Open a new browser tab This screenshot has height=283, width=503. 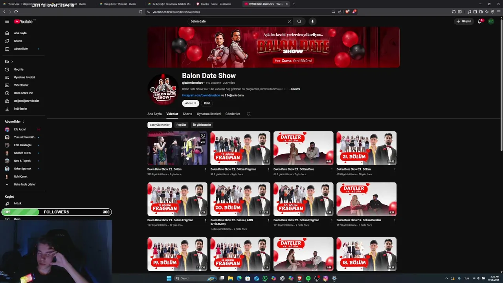[294, 4]
